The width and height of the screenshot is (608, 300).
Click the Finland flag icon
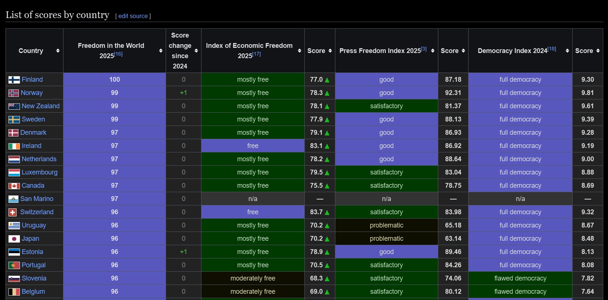point(14,80)
